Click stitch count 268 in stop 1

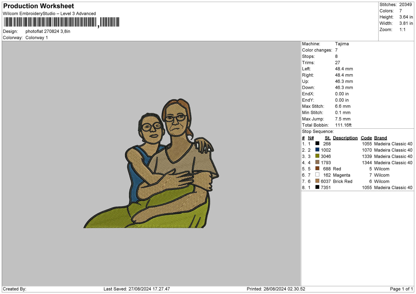[327, 144]
